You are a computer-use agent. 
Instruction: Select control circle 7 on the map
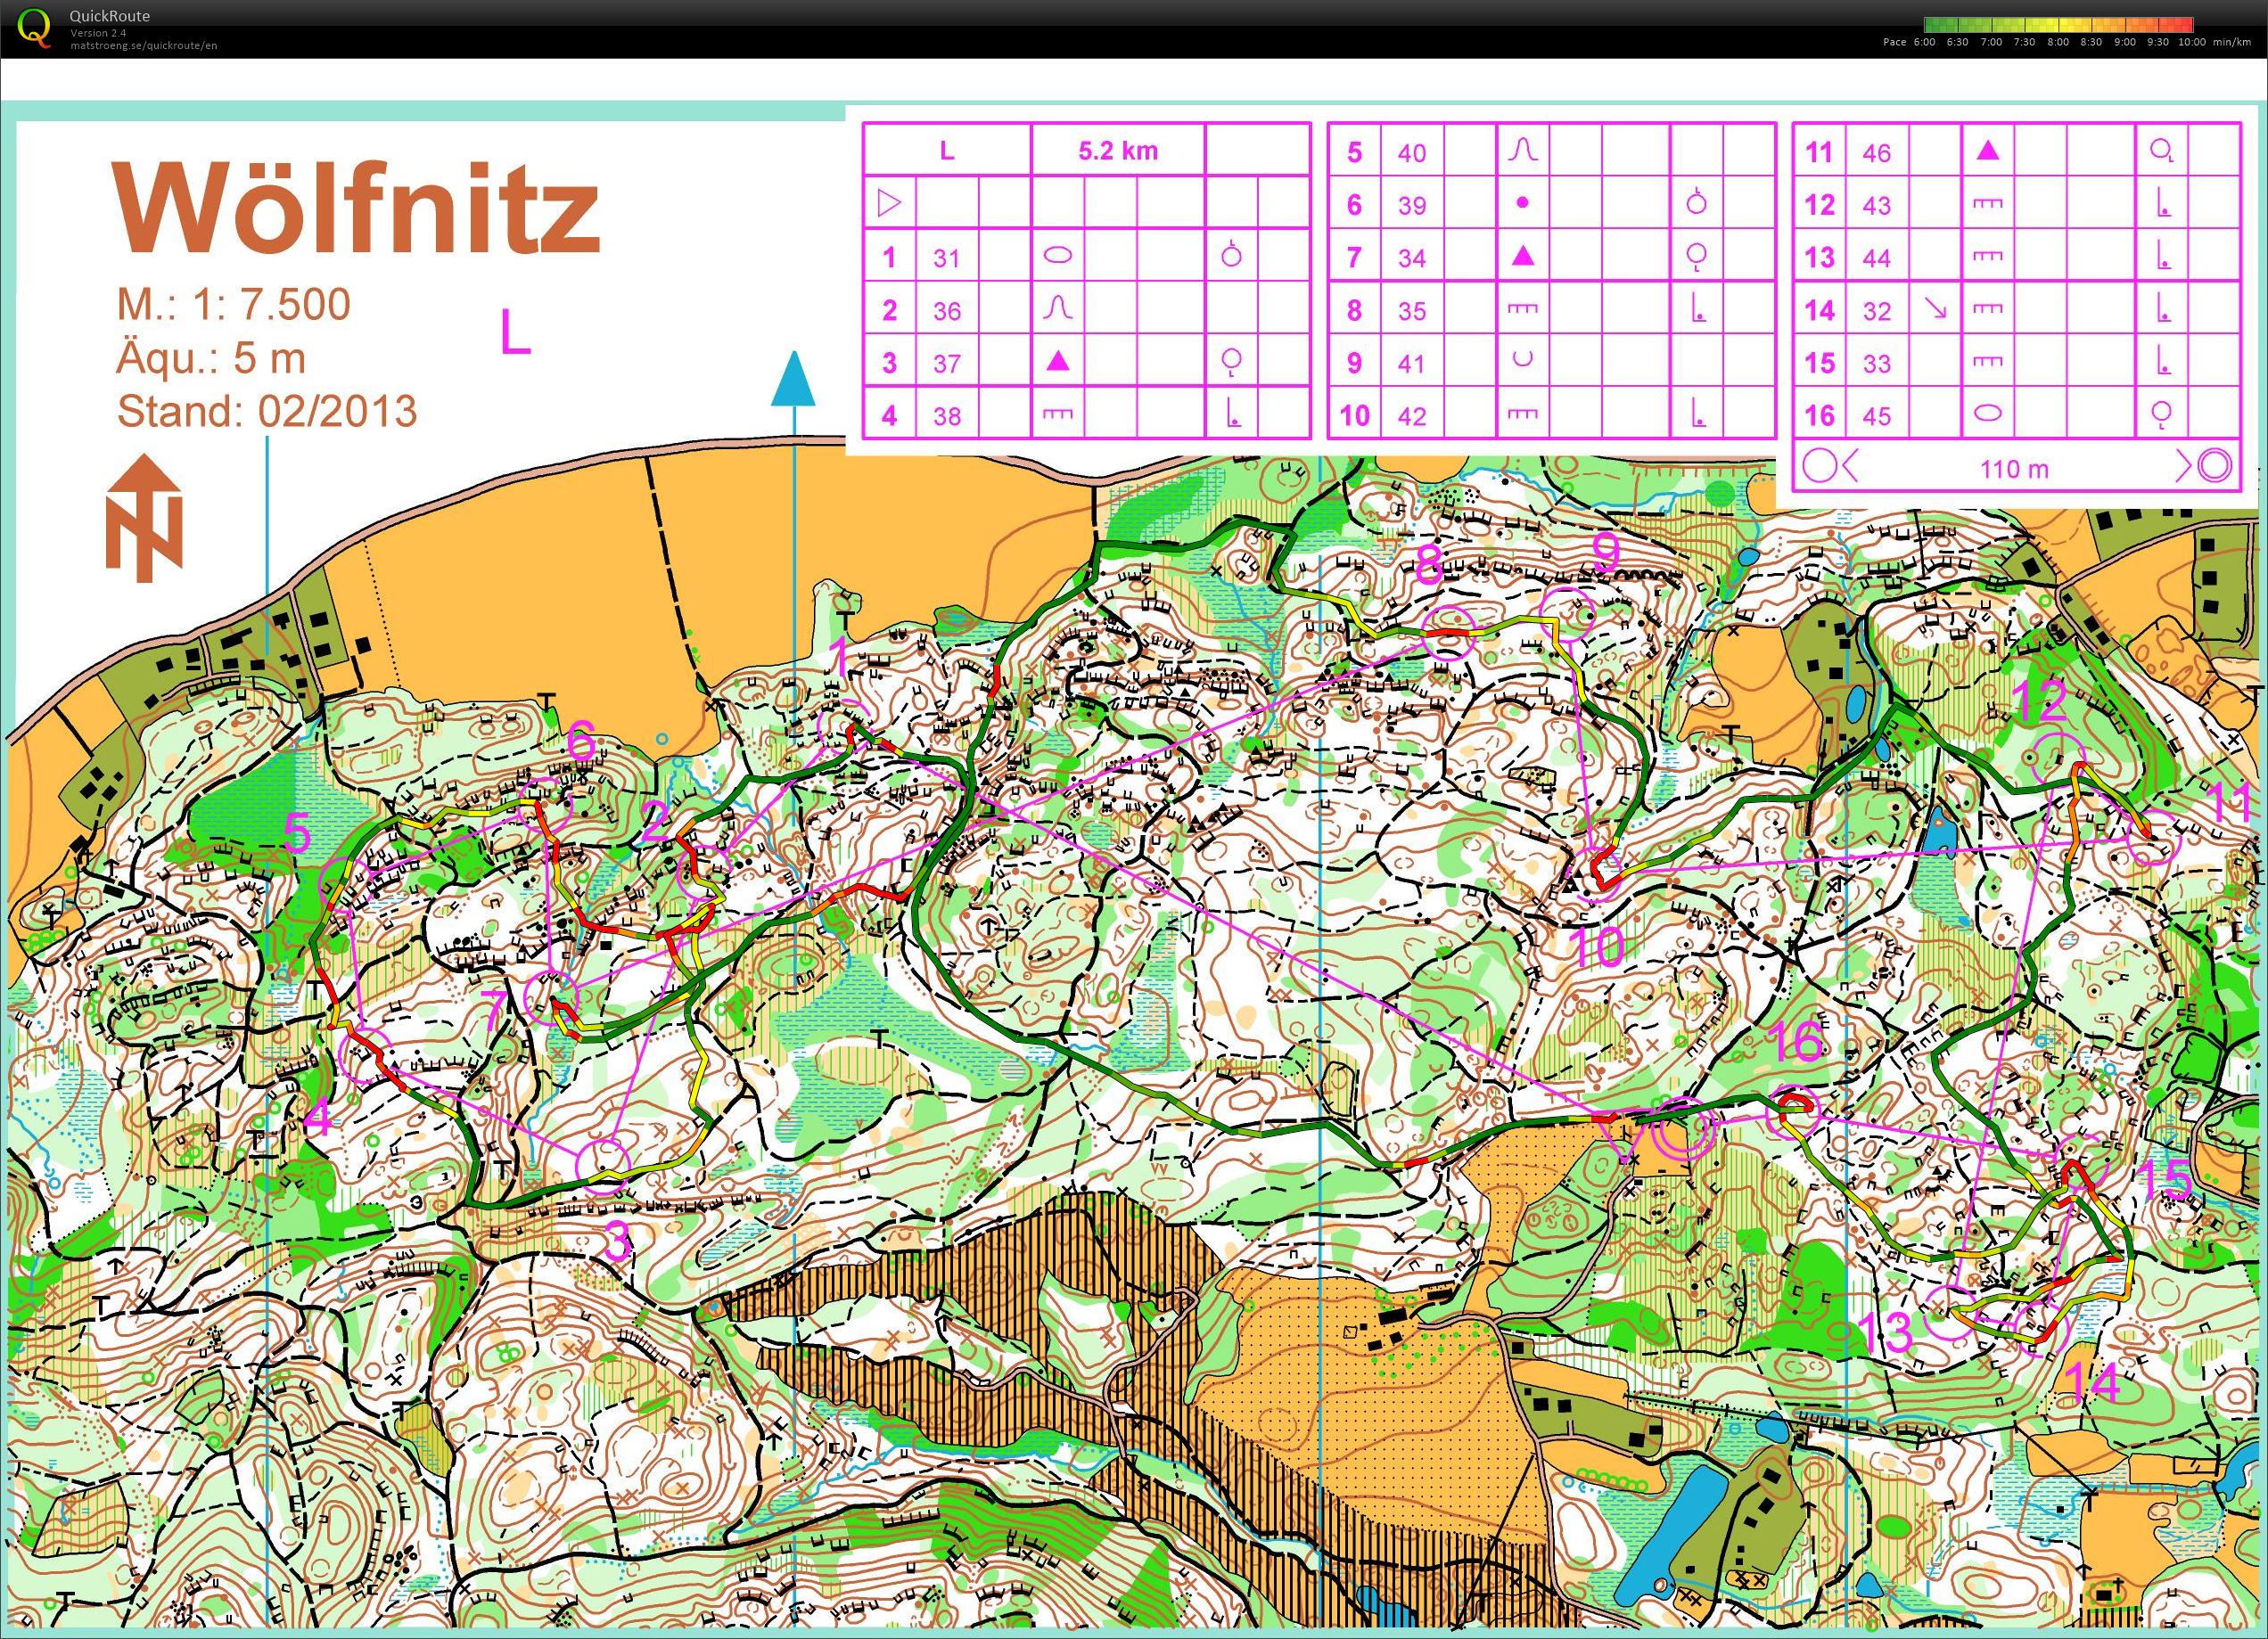coord(551,997)
